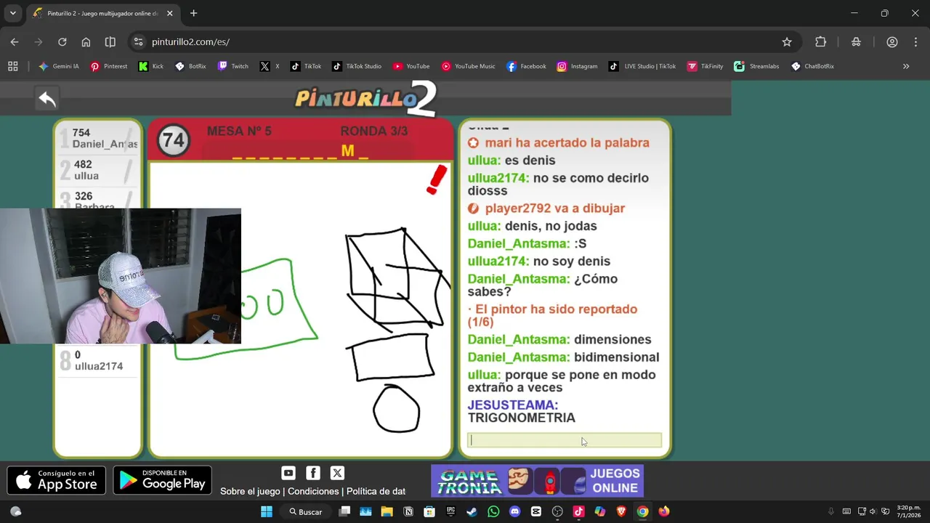930x523 pixels.
Task: Click the Buscar taskbar search box
Action: 306,511
